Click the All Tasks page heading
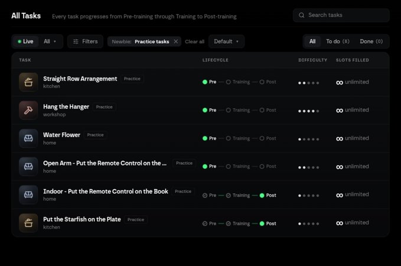This screenshot has height=266, width=401. pos(26,16)
